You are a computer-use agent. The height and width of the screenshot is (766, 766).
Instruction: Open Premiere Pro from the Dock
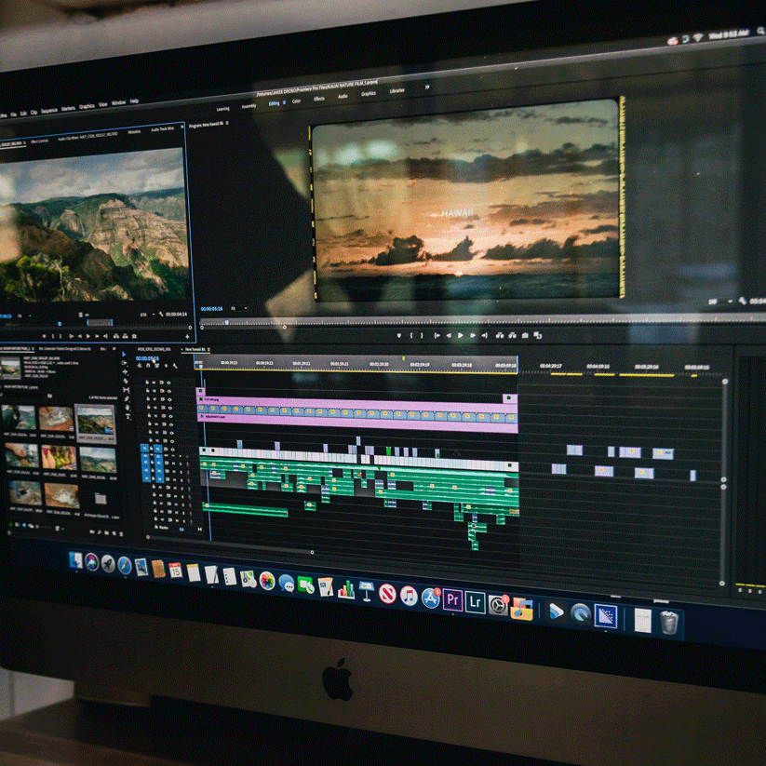point(453,599)
